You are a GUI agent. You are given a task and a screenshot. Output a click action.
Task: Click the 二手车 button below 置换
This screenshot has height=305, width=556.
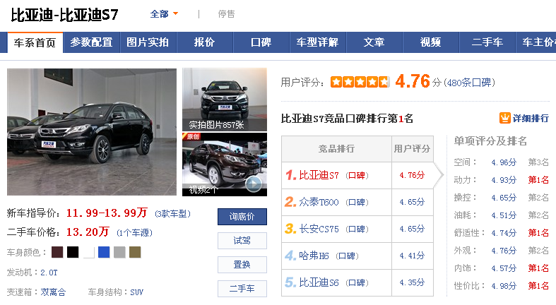pyautogui.click(x=242, y=289)
